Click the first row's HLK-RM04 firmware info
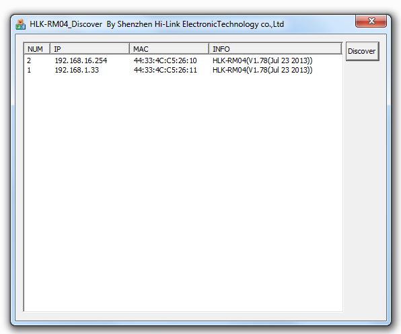 262,60
